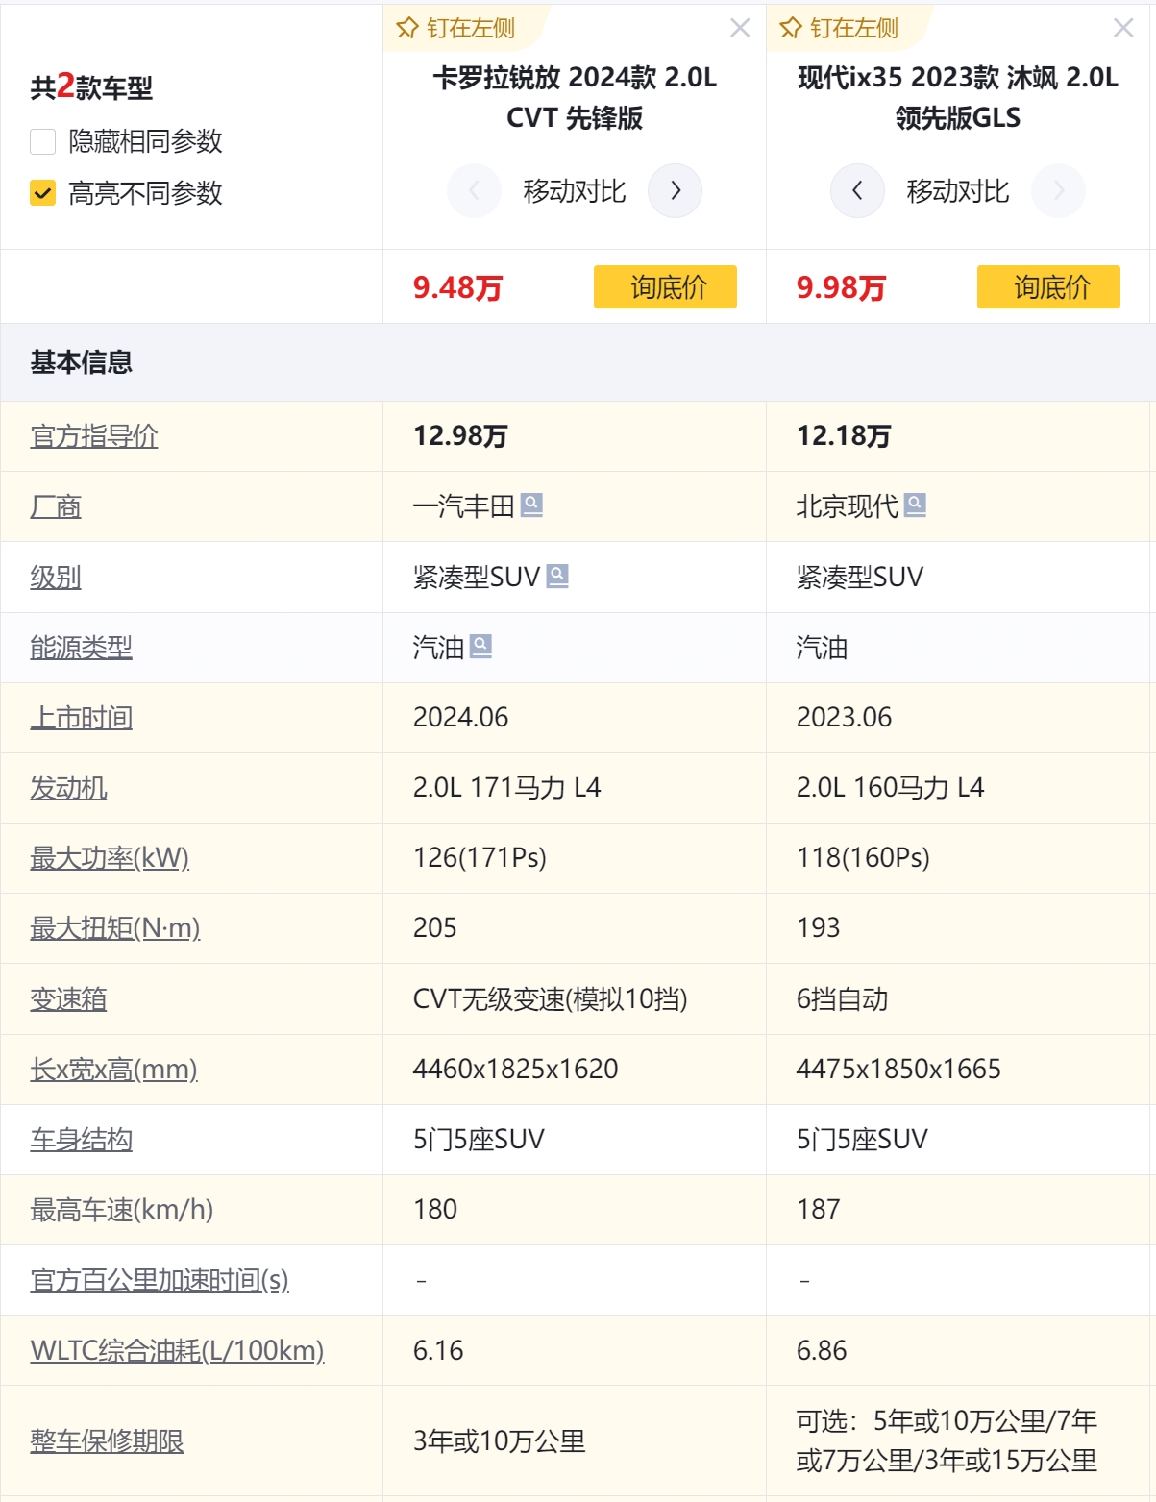Viewport: 1156px width, 1502px height.
Task: Remove the 卡罗拉锐放 column with its X
Action: [740, 28]
